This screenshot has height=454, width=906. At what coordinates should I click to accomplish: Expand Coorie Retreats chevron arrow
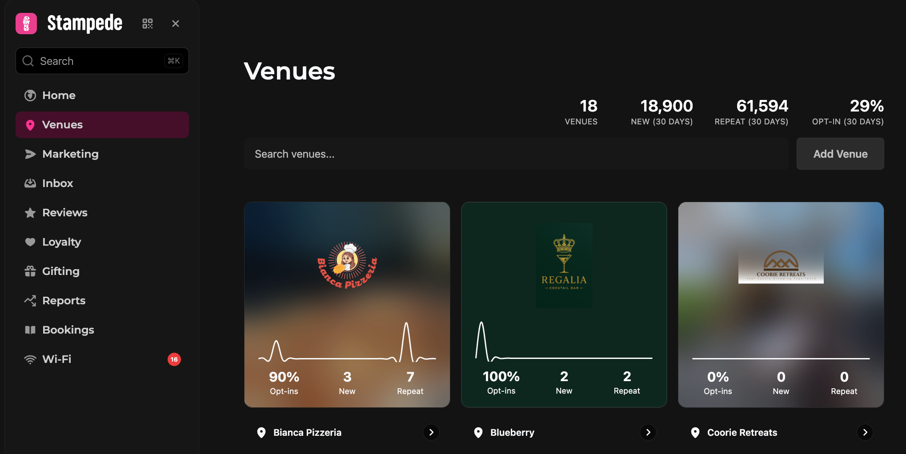click(x=865, y=432)
